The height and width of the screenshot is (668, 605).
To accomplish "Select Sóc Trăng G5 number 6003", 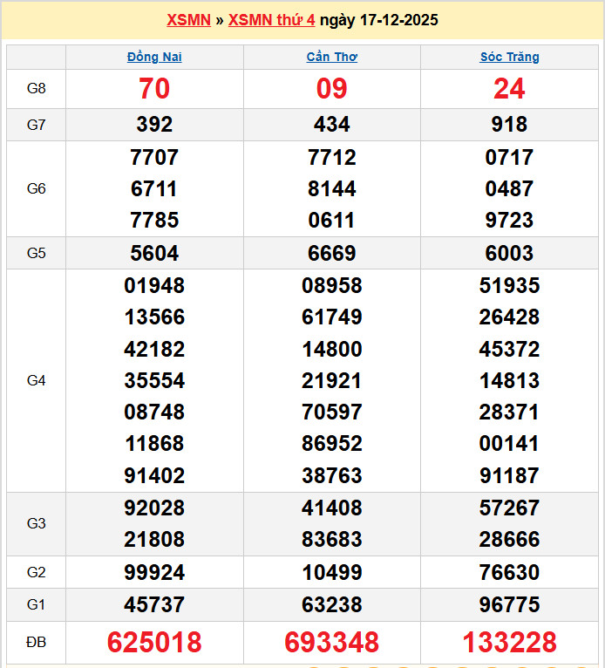I will (509, 253).
